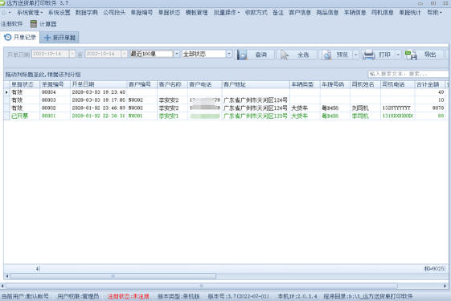Switch to the 开单记录 tab
The height and width of the screenshot is (301, 451).
tap(20, 38)
